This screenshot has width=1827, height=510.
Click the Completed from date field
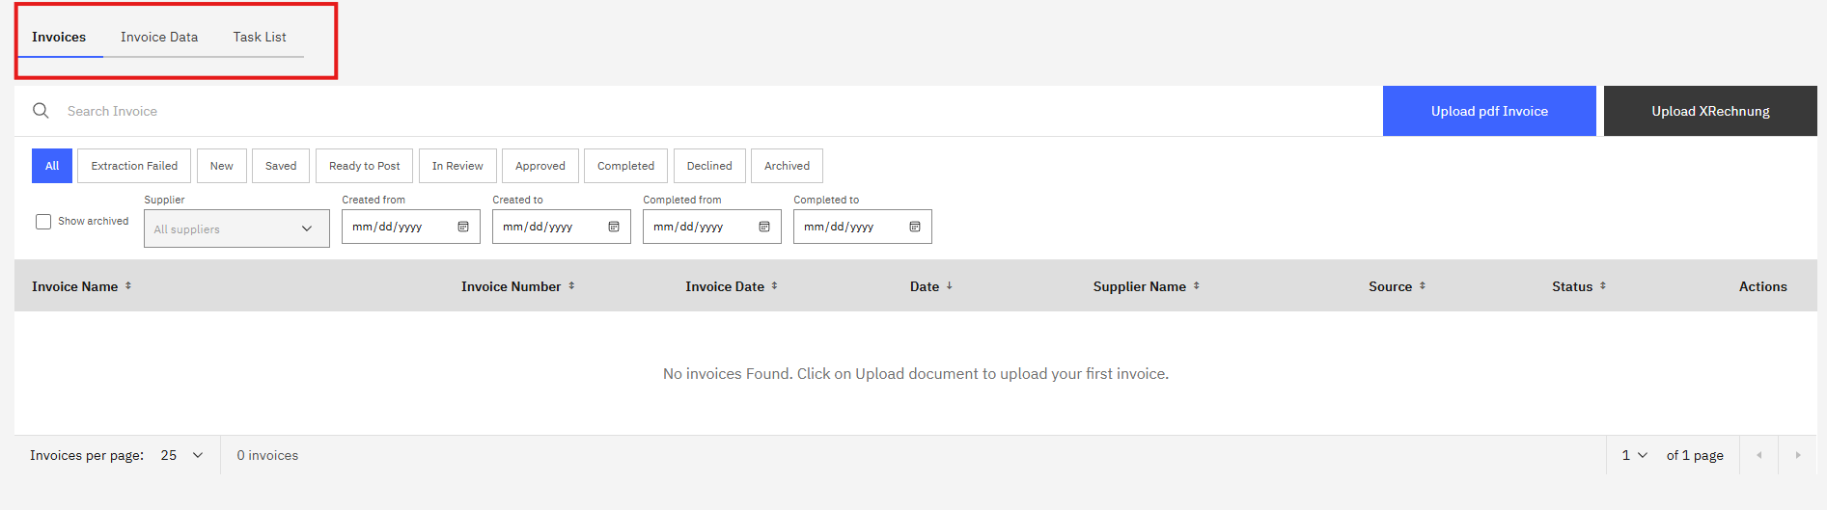click(x=712, y=227)
